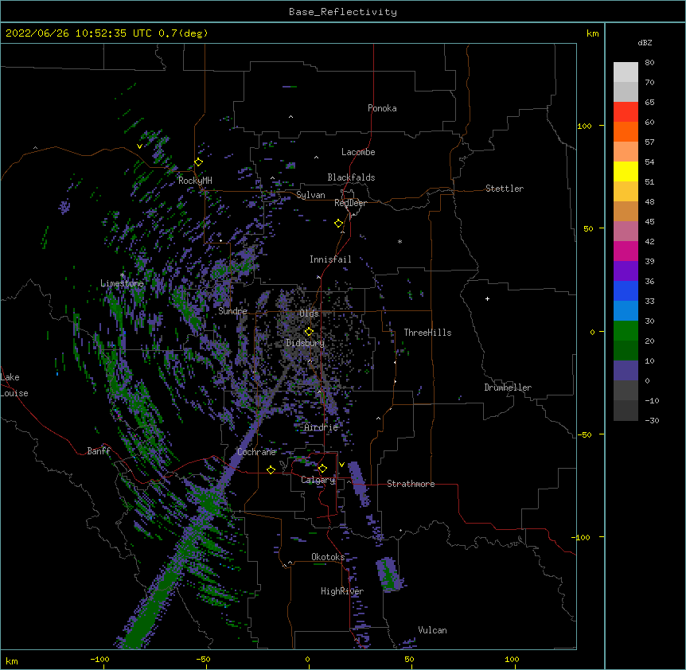Click the yellow diamond marker above Calgary label
The image size is (686, 670).
[x=322, y=469]
